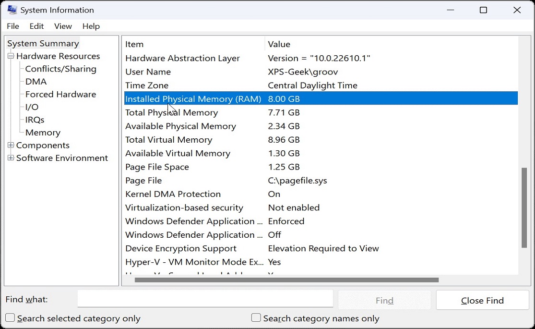Click the 7.71 GB value cell
Screen dimensions: 535x329
coord(284,112)
